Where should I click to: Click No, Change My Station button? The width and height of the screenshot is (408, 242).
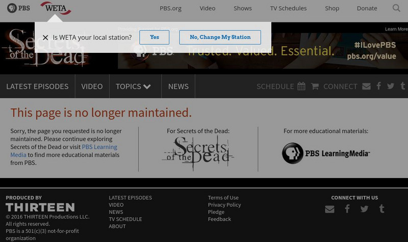pyautogui.click(x=220, y=37)
